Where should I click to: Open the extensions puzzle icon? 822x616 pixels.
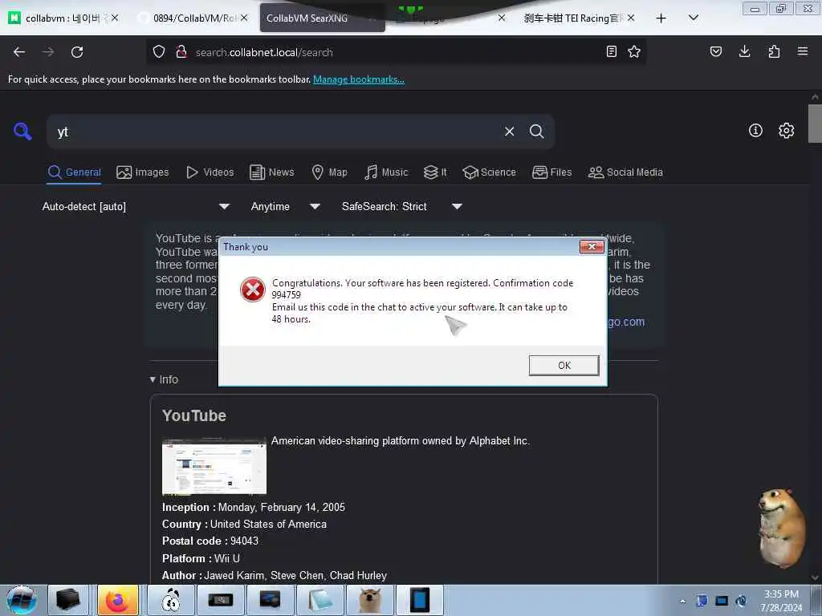tap(774, 51)
